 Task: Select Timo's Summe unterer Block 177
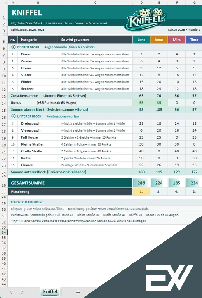click(x=194, y=172)
